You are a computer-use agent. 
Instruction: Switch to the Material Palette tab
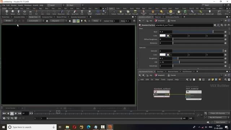(173, 71)
